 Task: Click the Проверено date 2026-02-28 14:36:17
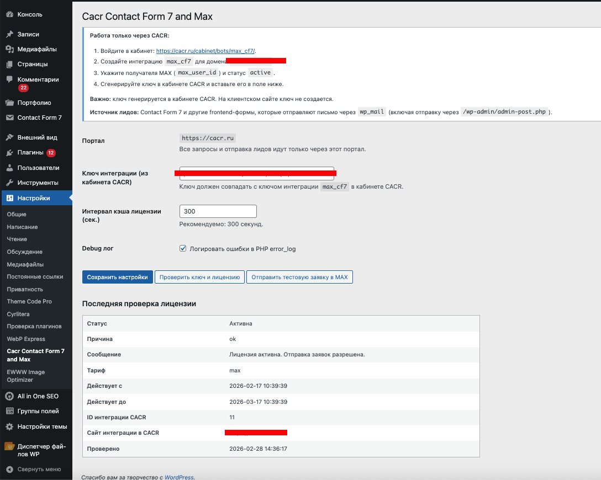[259, 449]
